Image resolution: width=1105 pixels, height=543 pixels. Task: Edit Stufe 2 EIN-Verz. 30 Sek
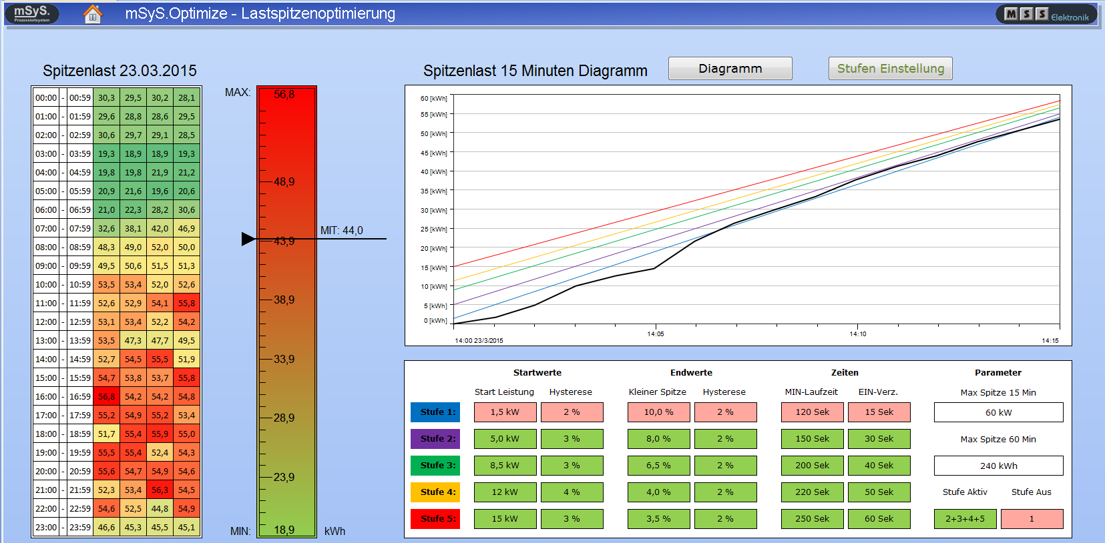click(879, 439)
